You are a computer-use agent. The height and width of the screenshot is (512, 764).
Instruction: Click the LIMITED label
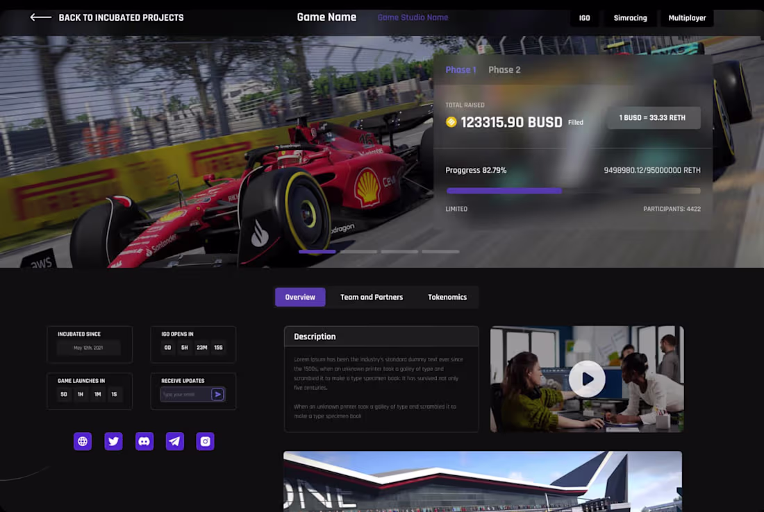[x=456, y=209]
